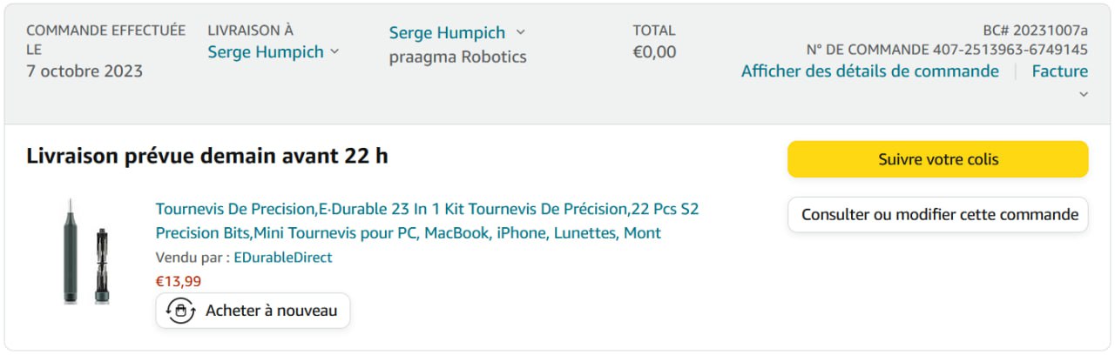Select the Acheter à nouveau label

[271, 311]
